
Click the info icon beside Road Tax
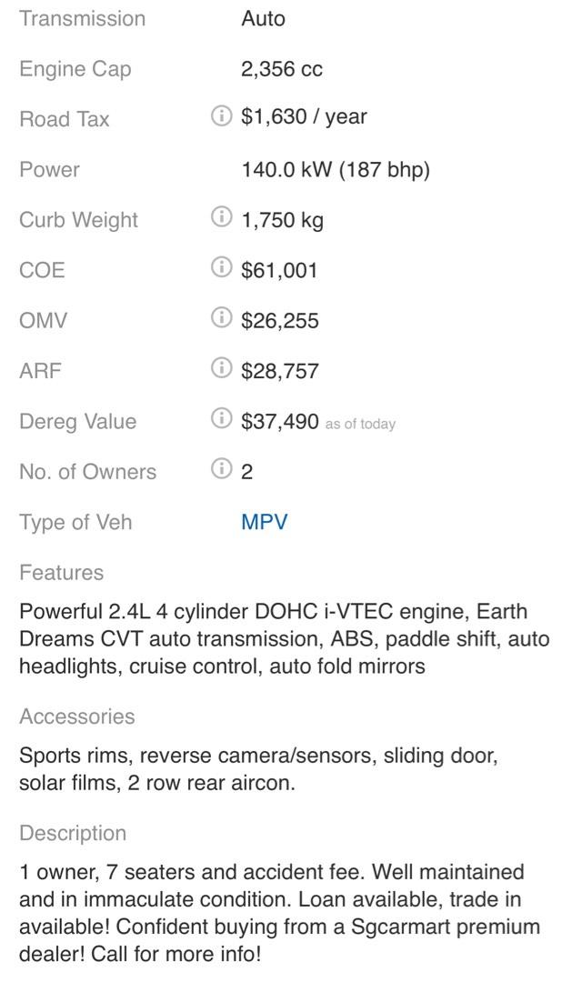point(221,116)
